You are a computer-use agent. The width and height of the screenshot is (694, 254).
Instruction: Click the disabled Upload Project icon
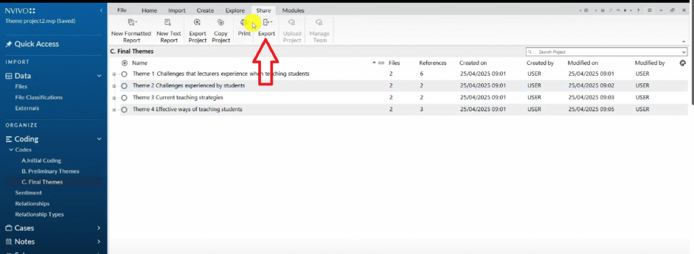291,22
